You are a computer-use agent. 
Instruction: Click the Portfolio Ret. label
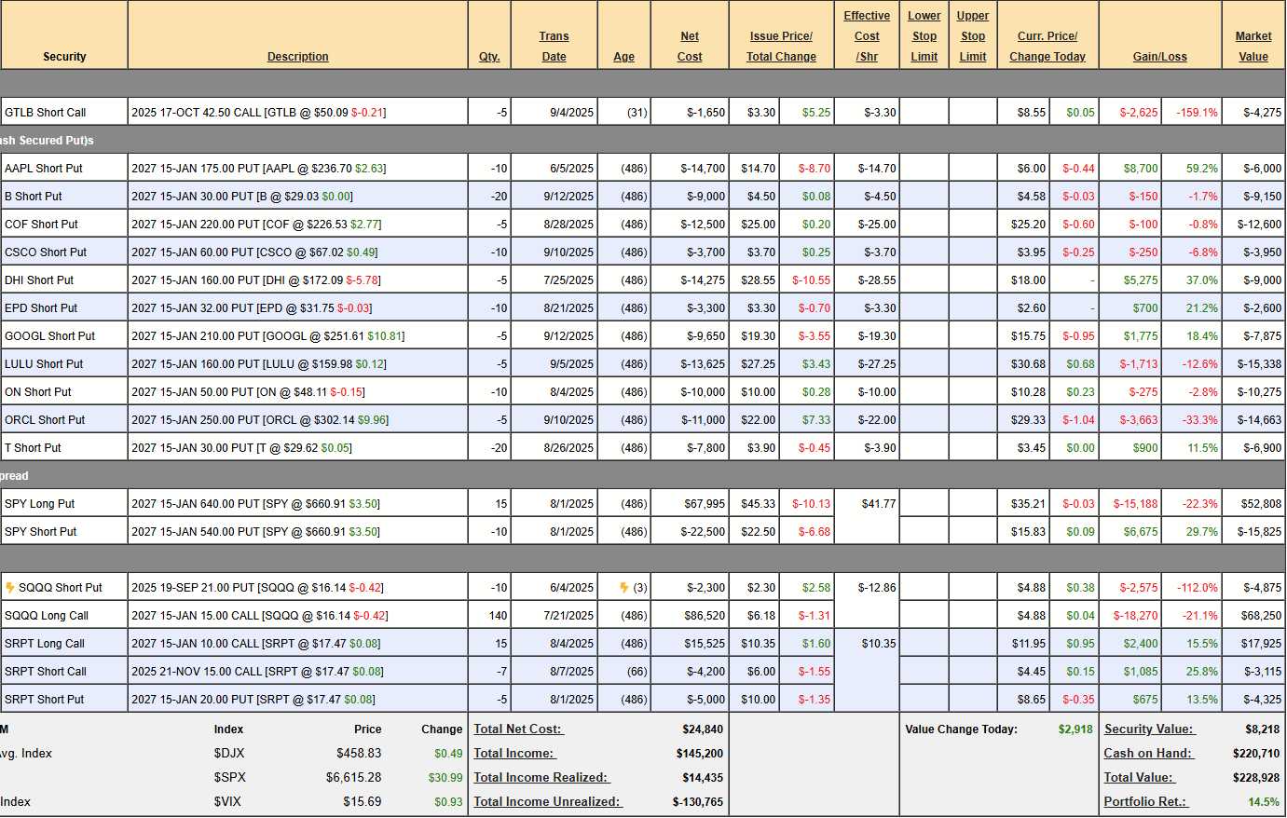coord(1145,802)
